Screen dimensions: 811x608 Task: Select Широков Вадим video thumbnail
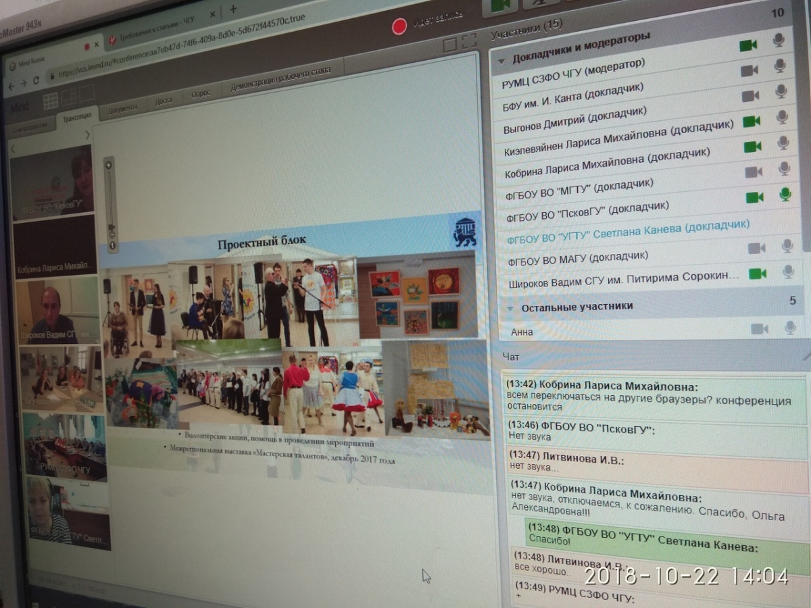(x=57, y=312)
